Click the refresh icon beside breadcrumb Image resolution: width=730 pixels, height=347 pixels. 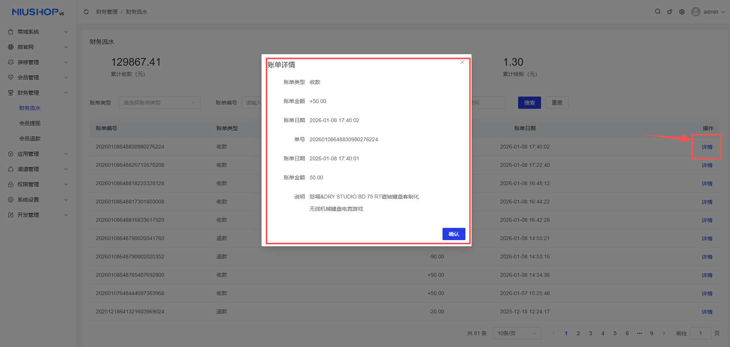pos(86,12)
